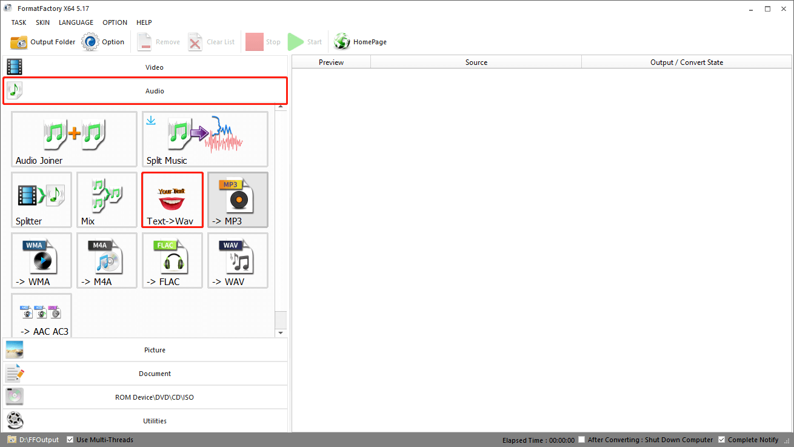
Task: Open the OPTION menu
Action: click(x=115, y=22)
